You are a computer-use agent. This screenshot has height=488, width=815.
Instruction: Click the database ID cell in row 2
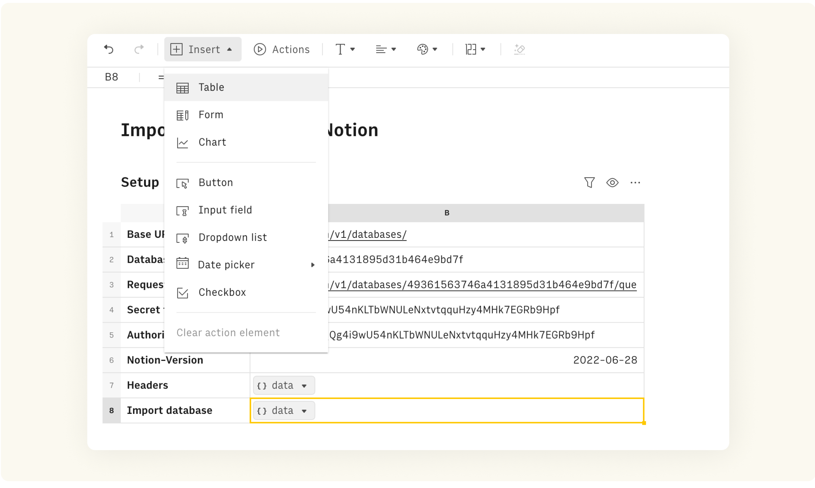486,260
